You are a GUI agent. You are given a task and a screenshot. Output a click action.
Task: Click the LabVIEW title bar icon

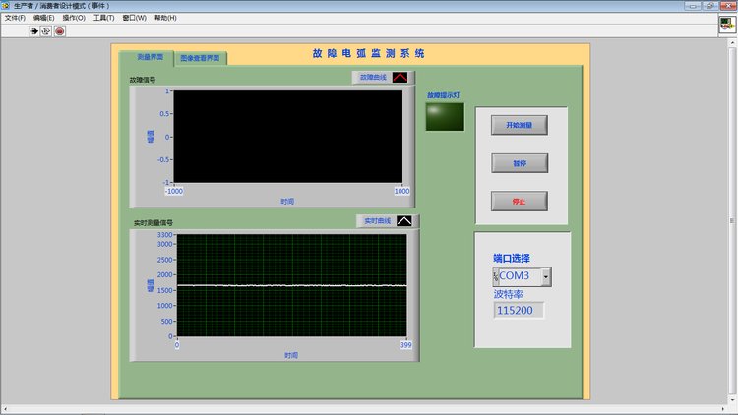coord(7,6)
